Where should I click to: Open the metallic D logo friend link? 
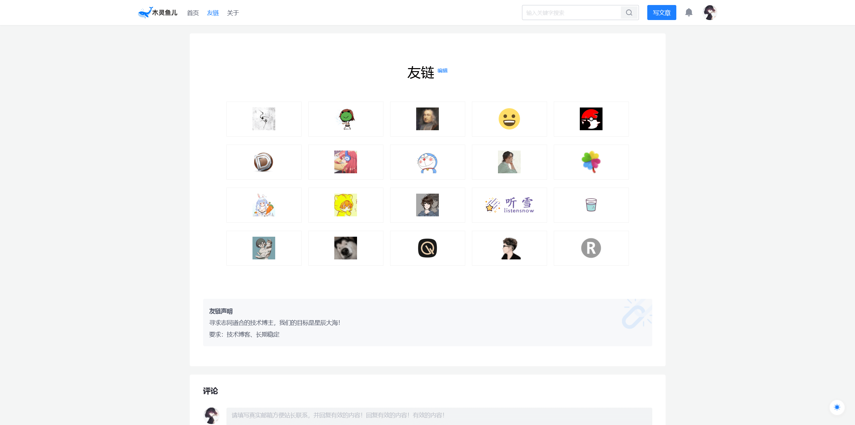(264, 162)
